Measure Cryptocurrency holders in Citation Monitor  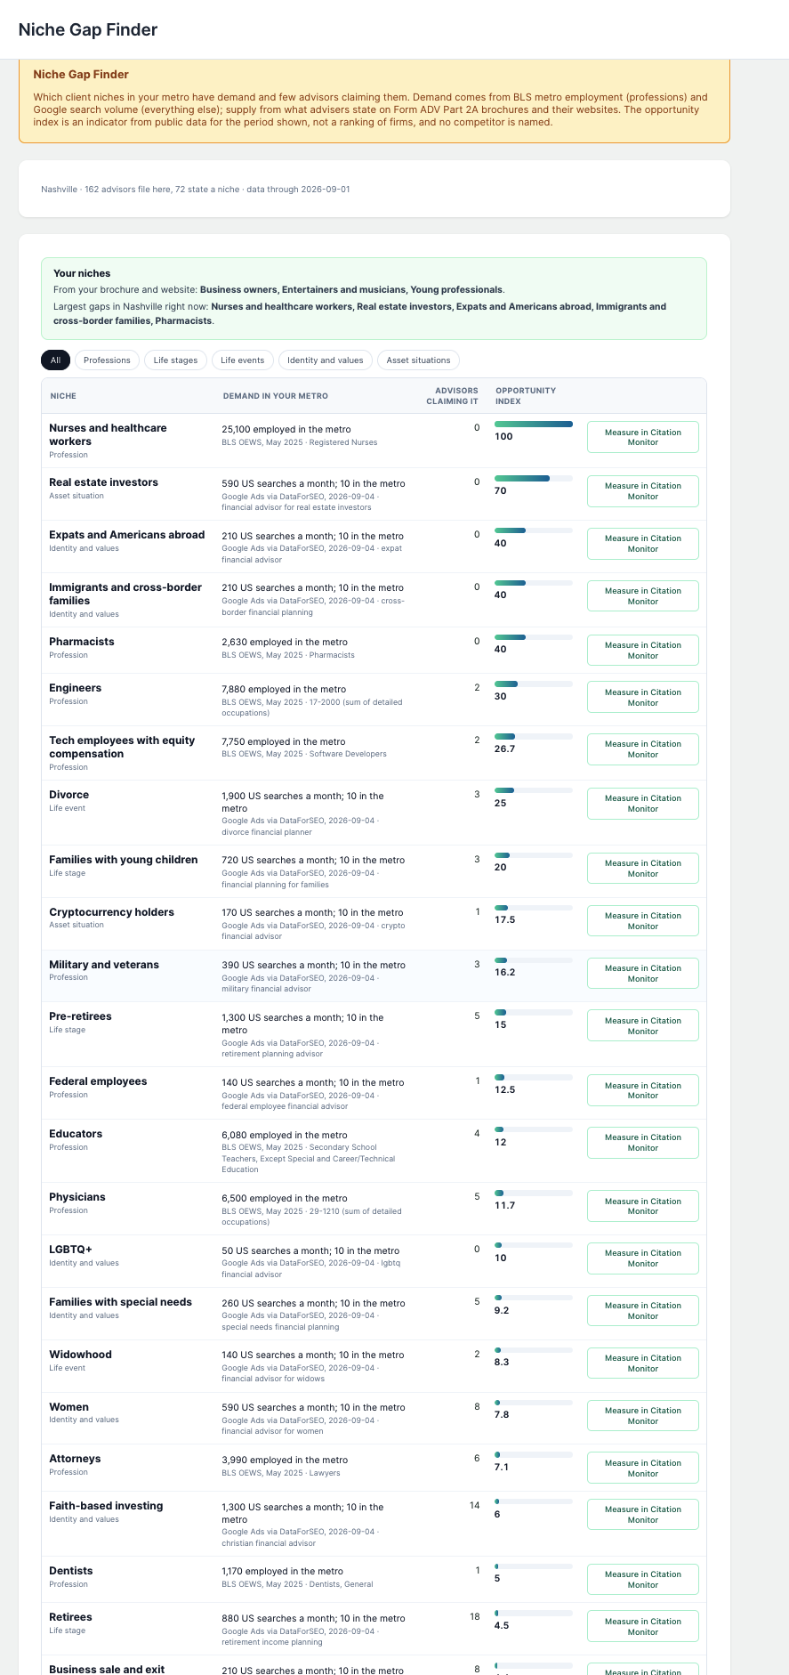click(x=642, y=921)
